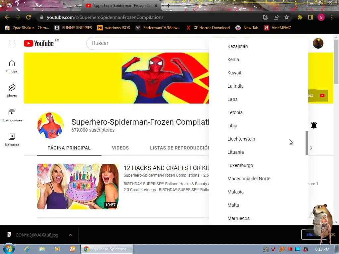Toggle the browser side panel icon

311,17
